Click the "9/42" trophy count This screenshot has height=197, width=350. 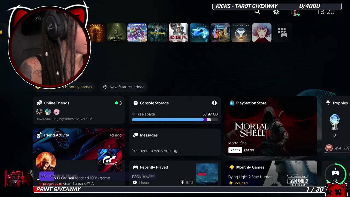189,182
